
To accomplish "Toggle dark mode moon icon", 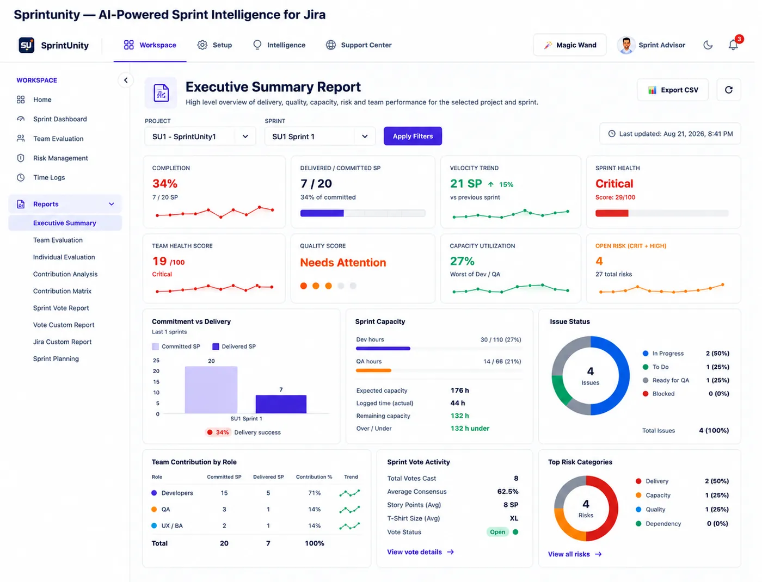I will pos(708,45).
